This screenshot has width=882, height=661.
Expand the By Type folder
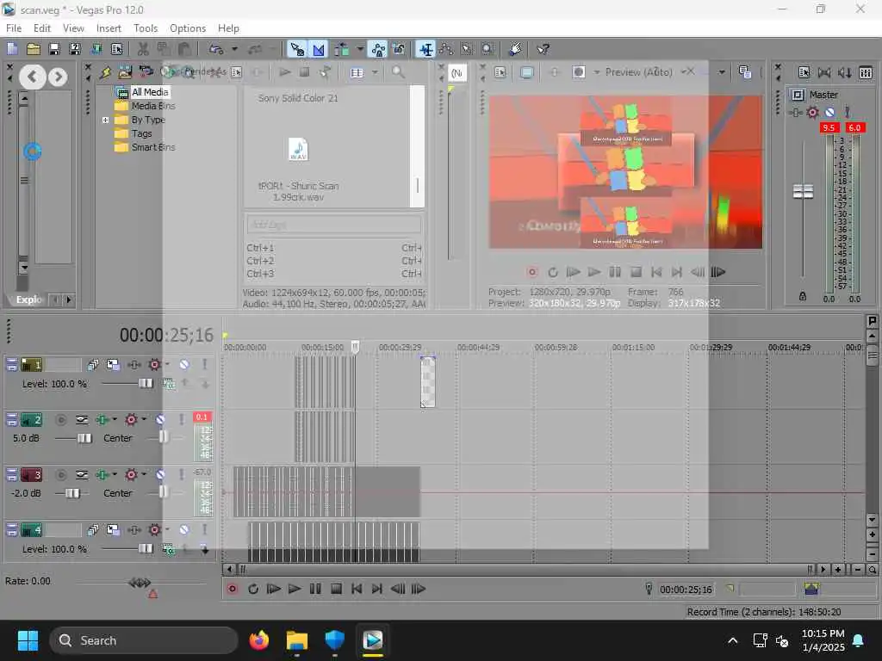[x=105, y=120]
